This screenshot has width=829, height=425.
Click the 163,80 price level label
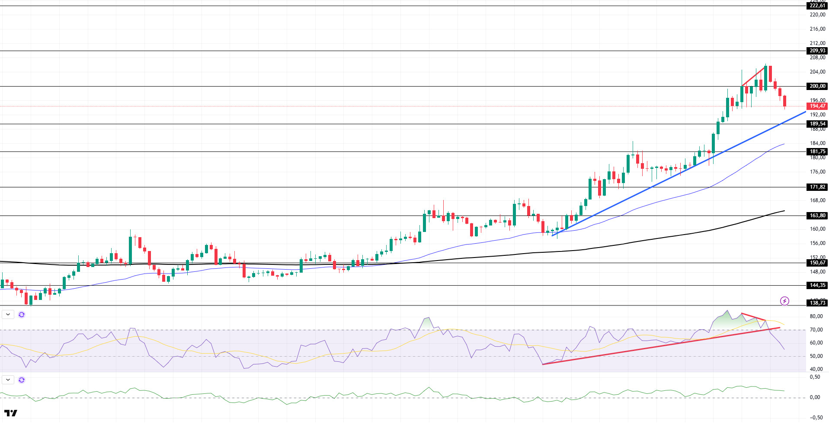click(x=817, y=216)
